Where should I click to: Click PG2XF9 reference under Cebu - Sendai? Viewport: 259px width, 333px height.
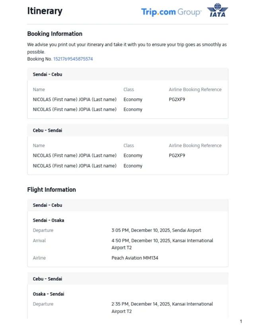[x=177, y=156]
